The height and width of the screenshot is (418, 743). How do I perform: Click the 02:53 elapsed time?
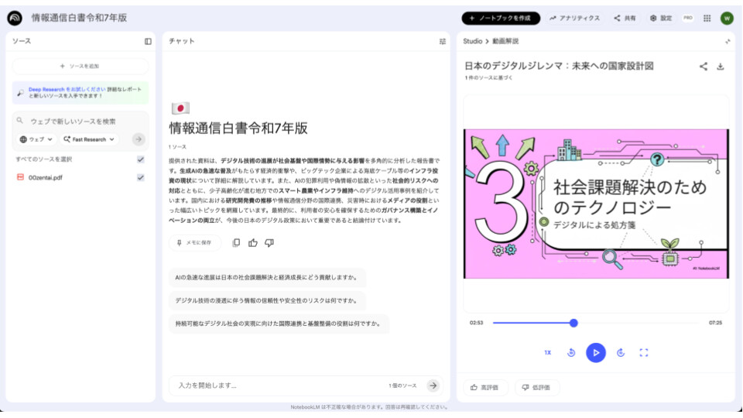point(476,323)
